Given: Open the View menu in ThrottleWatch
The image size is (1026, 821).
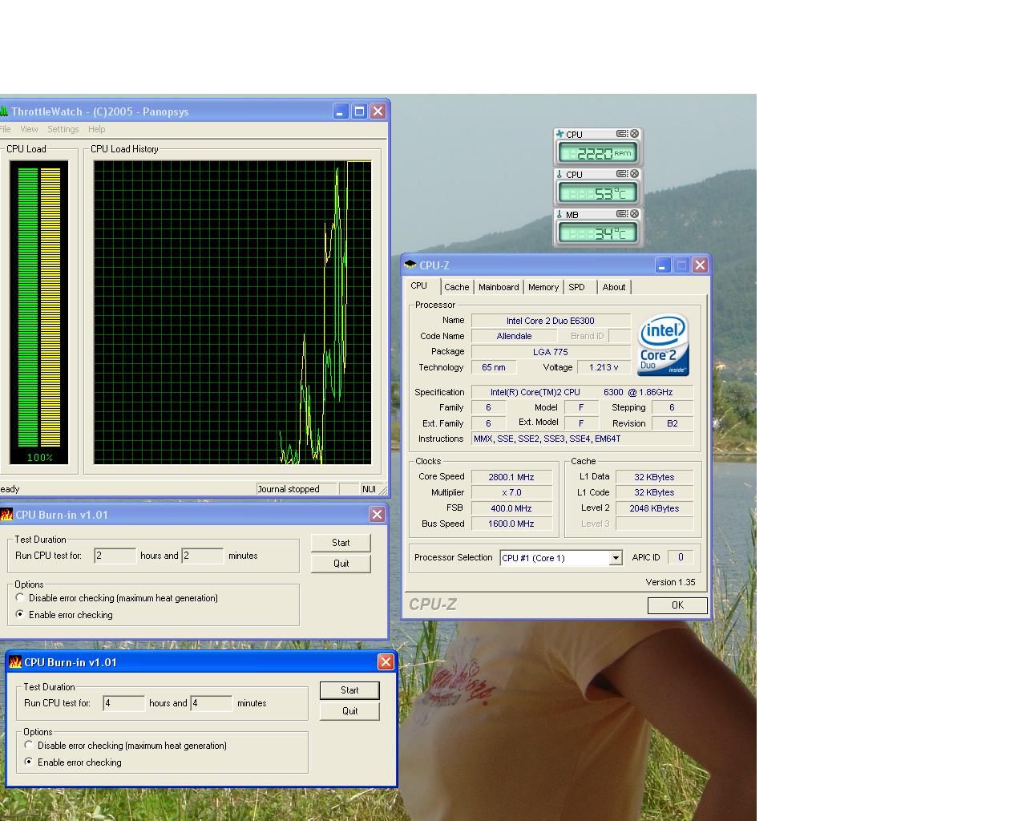Looking at the screenshot, I should point(29,129).
